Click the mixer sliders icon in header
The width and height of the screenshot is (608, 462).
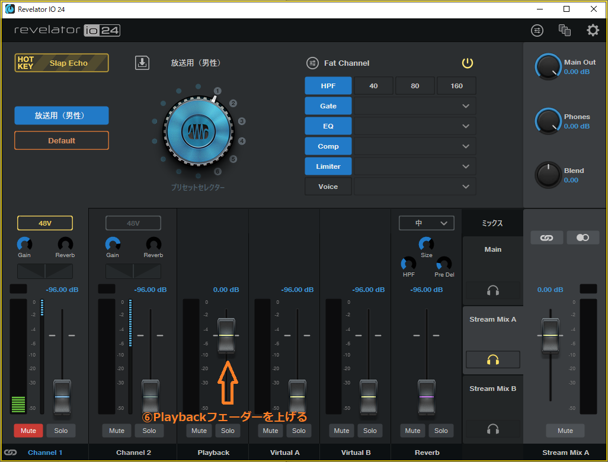[x=537, y=30]
